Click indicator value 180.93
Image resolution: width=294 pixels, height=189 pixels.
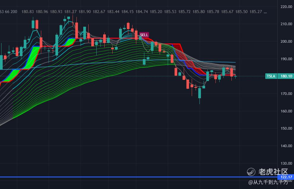click(56, 12)
